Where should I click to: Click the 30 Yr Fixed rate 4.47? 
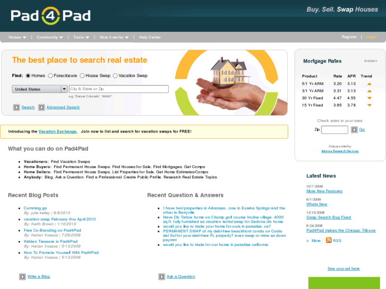(x=337, y=98)
